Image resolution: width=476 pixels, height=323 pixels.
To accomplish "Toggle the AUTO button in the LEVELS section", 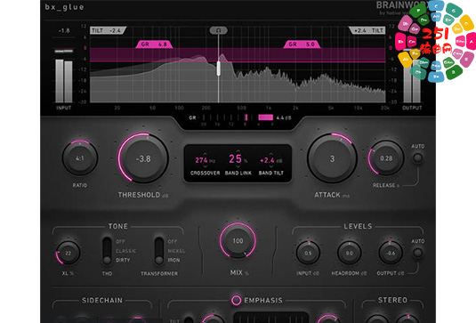I will coord(417,253).
